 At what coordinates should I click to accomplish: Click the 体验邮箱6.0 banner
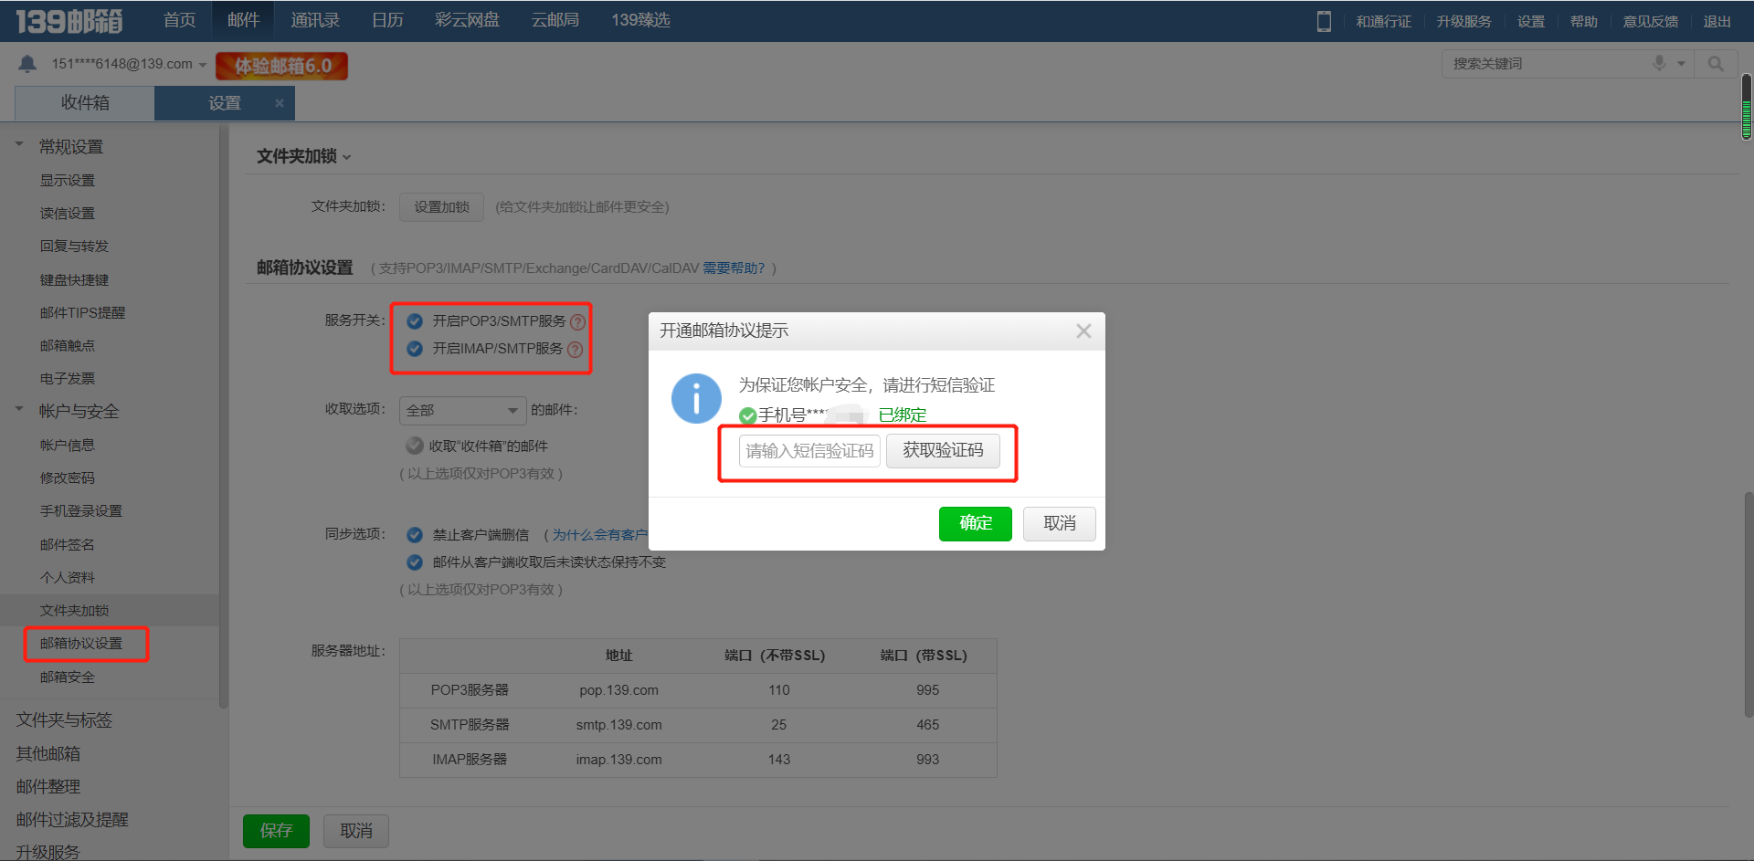click(281, 66)
